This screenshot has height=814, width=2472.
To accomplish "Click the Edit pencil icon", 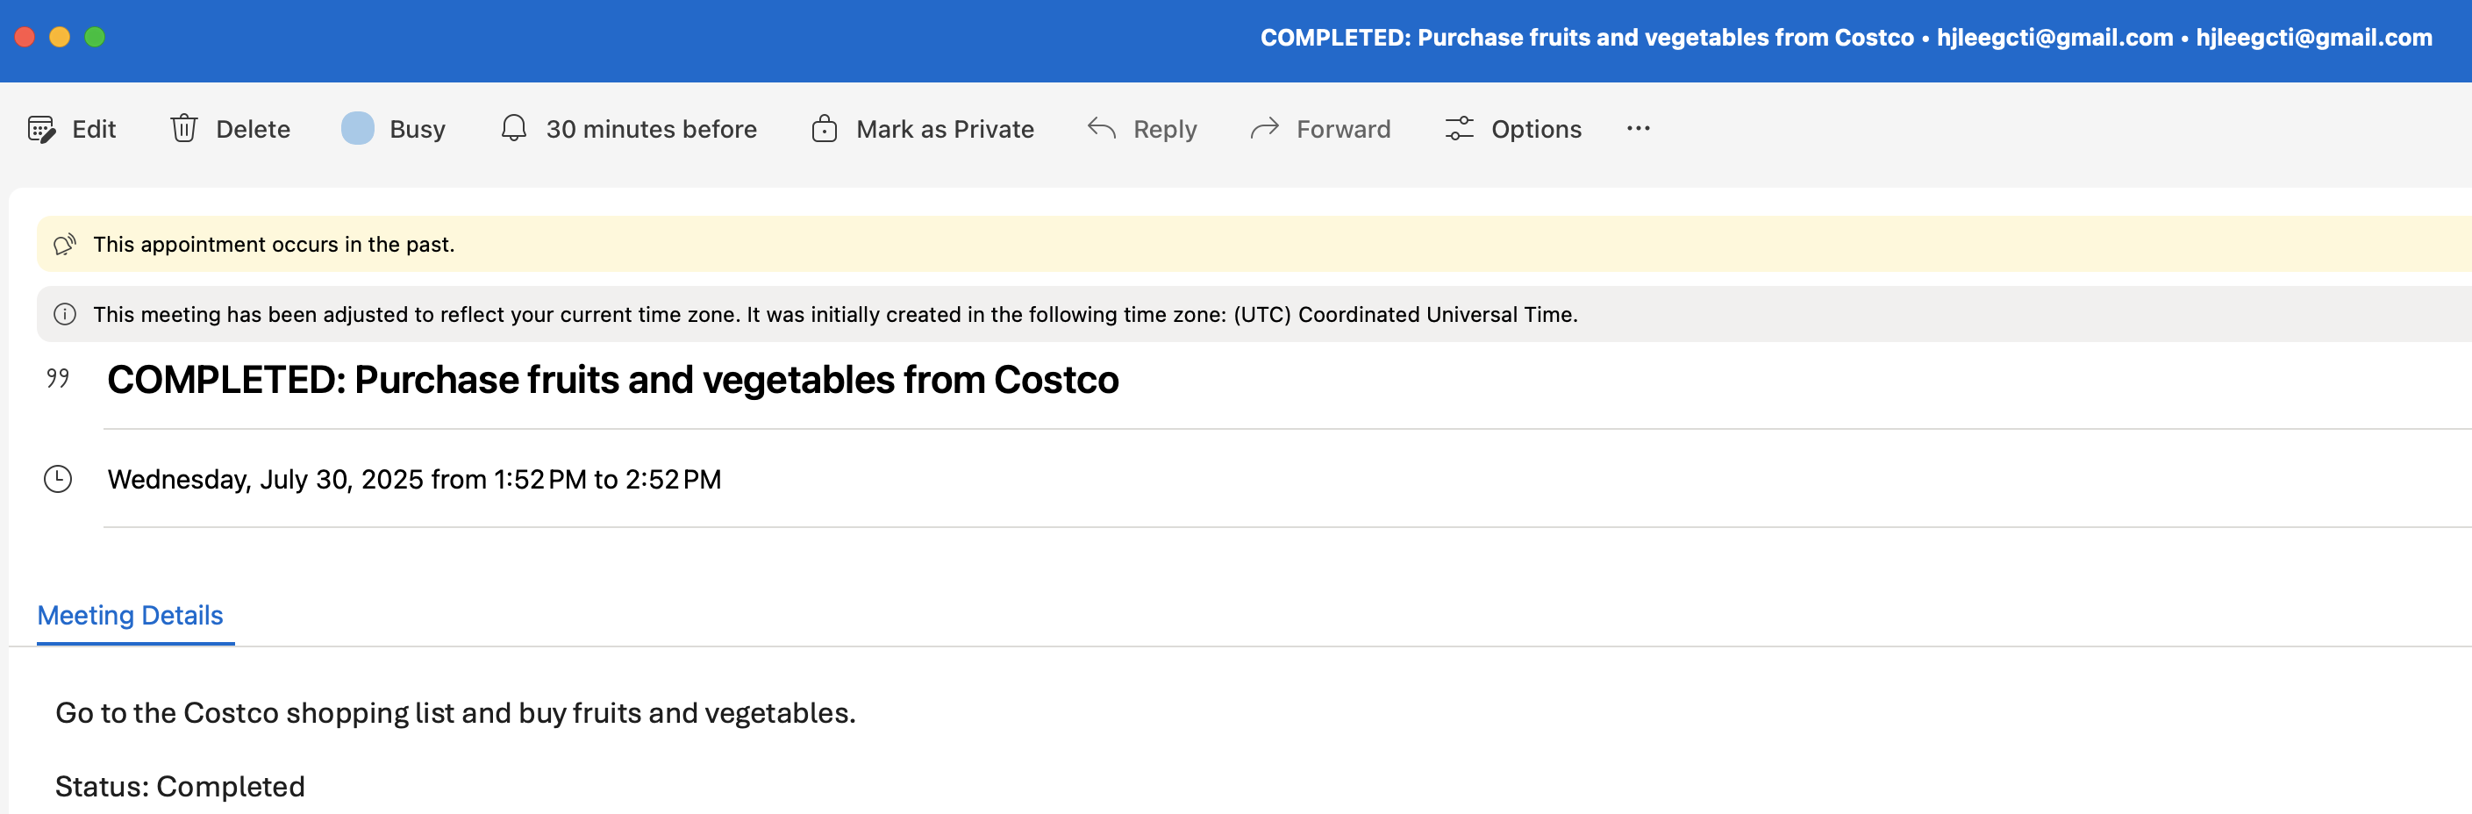I will 41,129.
